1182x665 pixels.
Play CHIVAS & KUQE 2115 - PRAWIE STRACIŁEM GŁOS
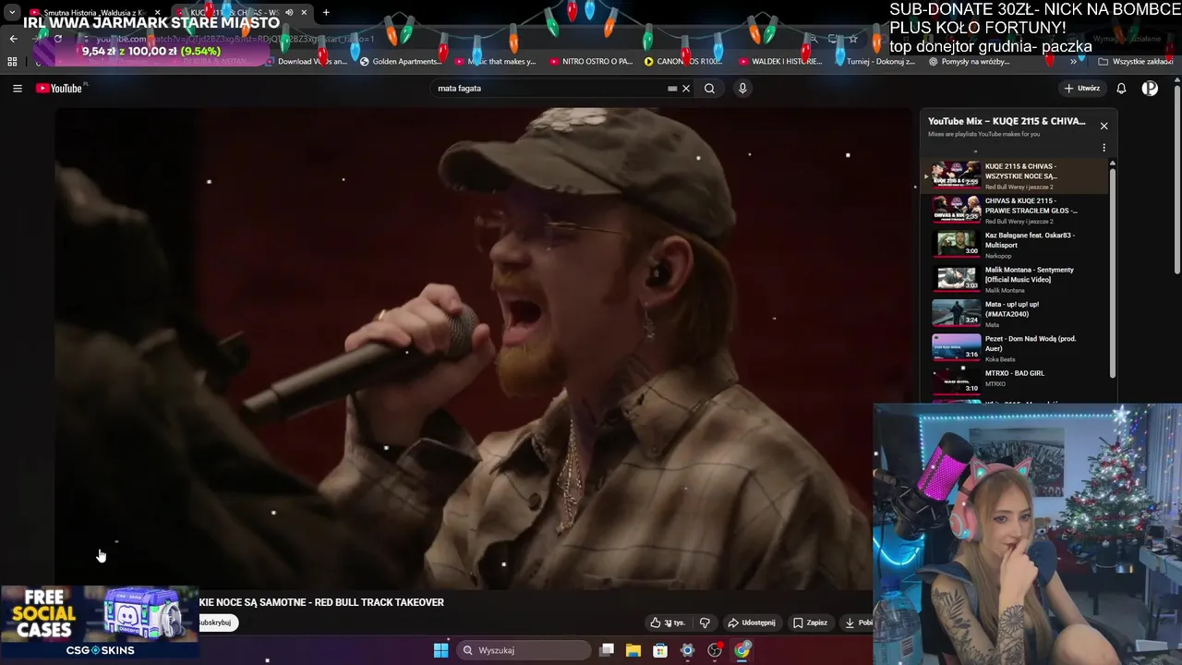point(1016,210)
